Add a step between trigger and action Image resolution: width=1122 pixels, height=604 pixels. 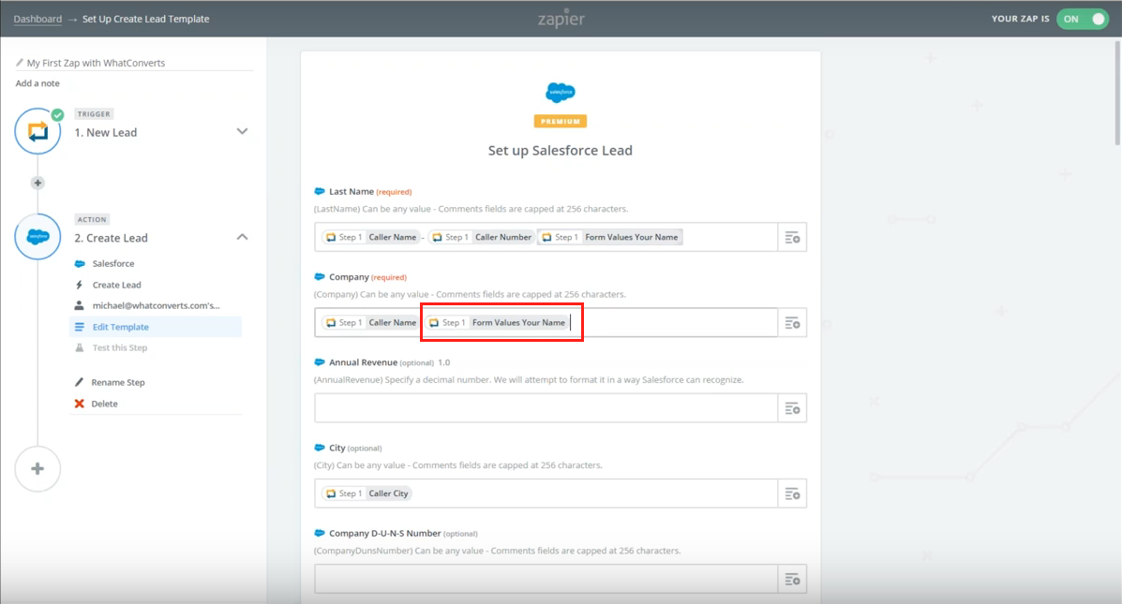coord(37,183)
